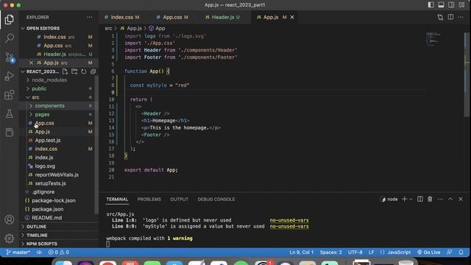Select the Debug Console panel tab
Image resolution: width=471 pixels, height=265 pixels.
(216, 199)
